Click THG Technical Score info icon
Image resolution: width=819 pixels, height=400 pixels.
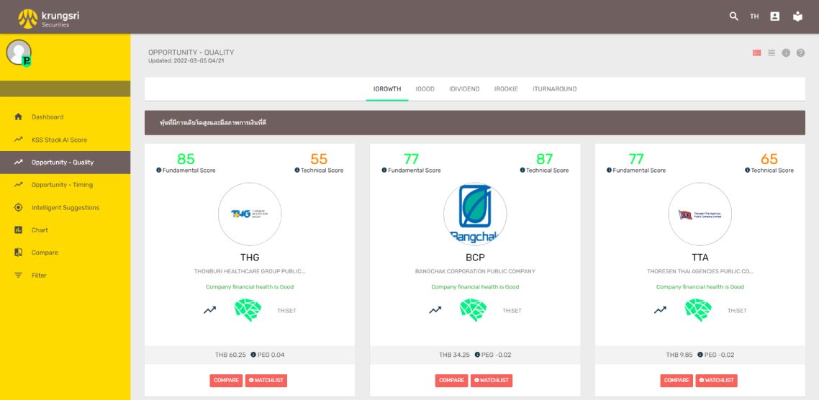(297, 171)
